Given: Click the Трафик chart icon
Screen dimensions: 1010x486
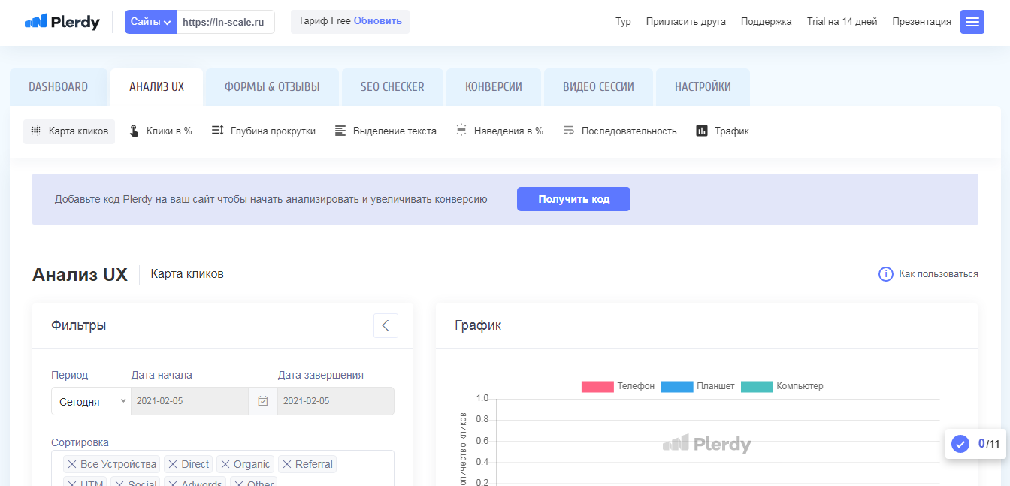Looking at the screenshot, I should point(702,131).
